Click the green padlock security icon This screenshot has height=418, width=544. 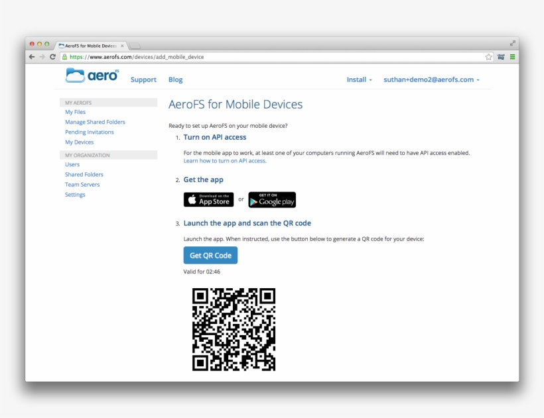coord(64,57)
